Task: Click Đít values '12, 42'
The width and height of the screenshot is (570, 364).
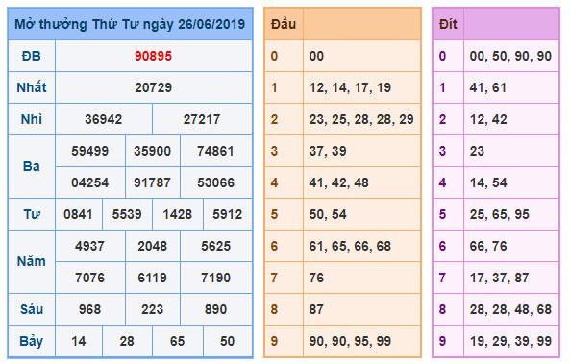Action: click(x=488, y=119)
